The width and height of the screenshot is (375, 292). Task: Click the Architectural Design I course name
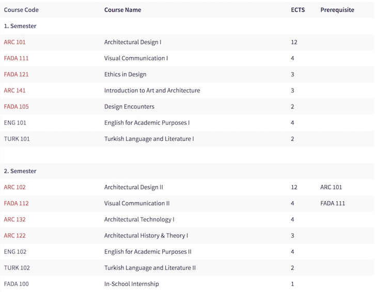coord(133,42)
